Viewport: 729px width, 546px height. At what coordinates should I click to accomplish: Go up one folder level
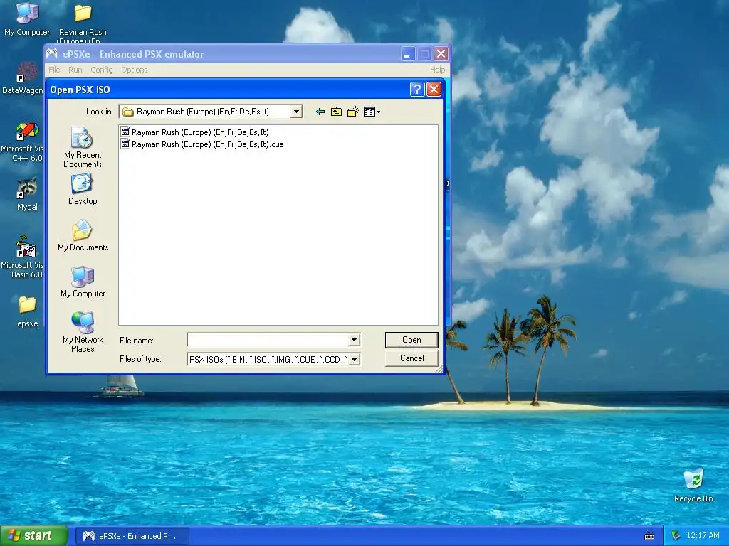click(336, 112)
